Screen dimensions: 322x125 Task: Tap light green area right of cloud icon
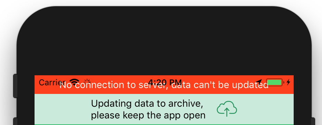pos(265,109)
